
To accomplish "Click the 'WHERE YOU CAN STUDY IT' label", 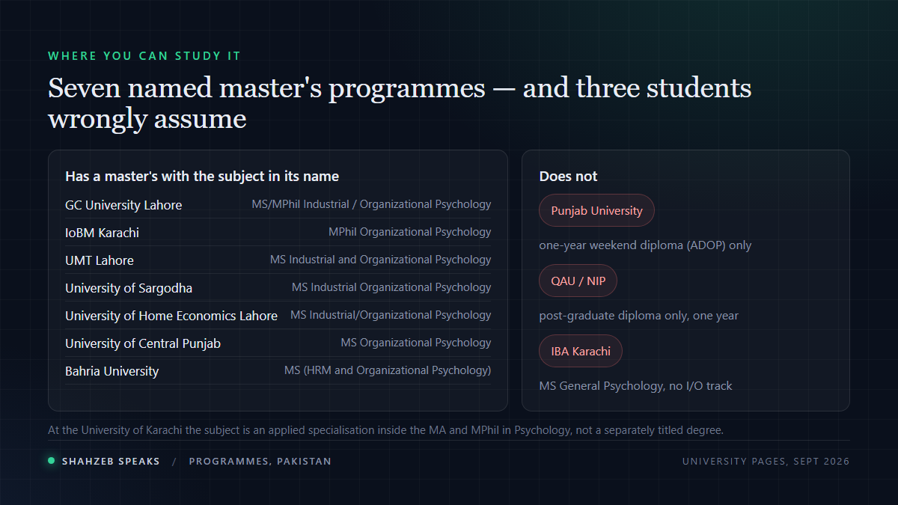I will coord(144,56).
